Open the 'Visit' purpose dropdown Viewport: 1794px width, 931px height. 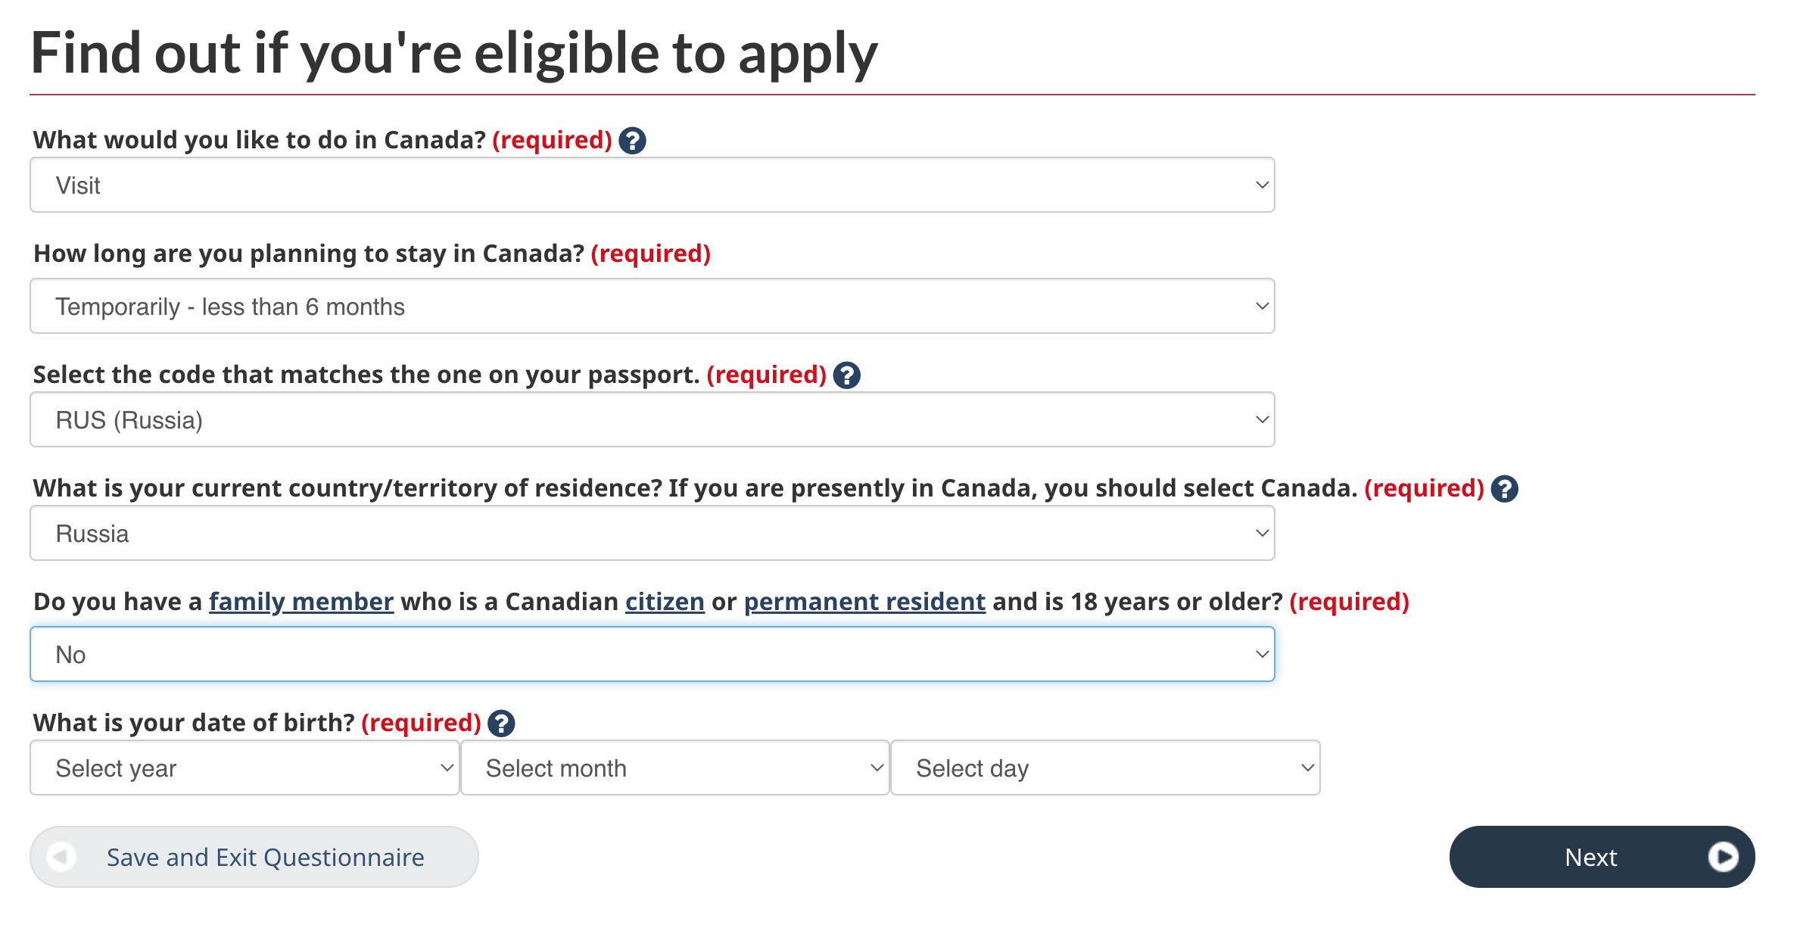(653, 185)
